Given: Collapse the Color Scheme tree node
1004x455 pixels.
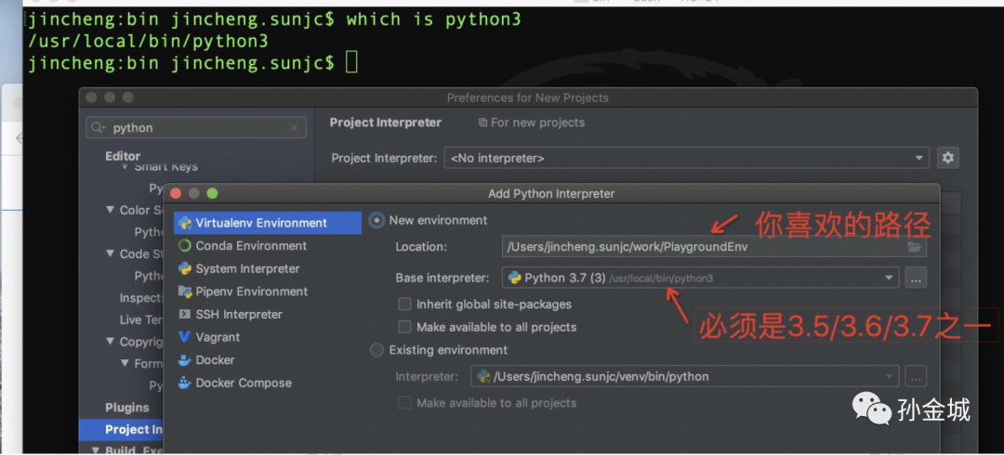Looking at the screenshot, I should click(112, 210).
